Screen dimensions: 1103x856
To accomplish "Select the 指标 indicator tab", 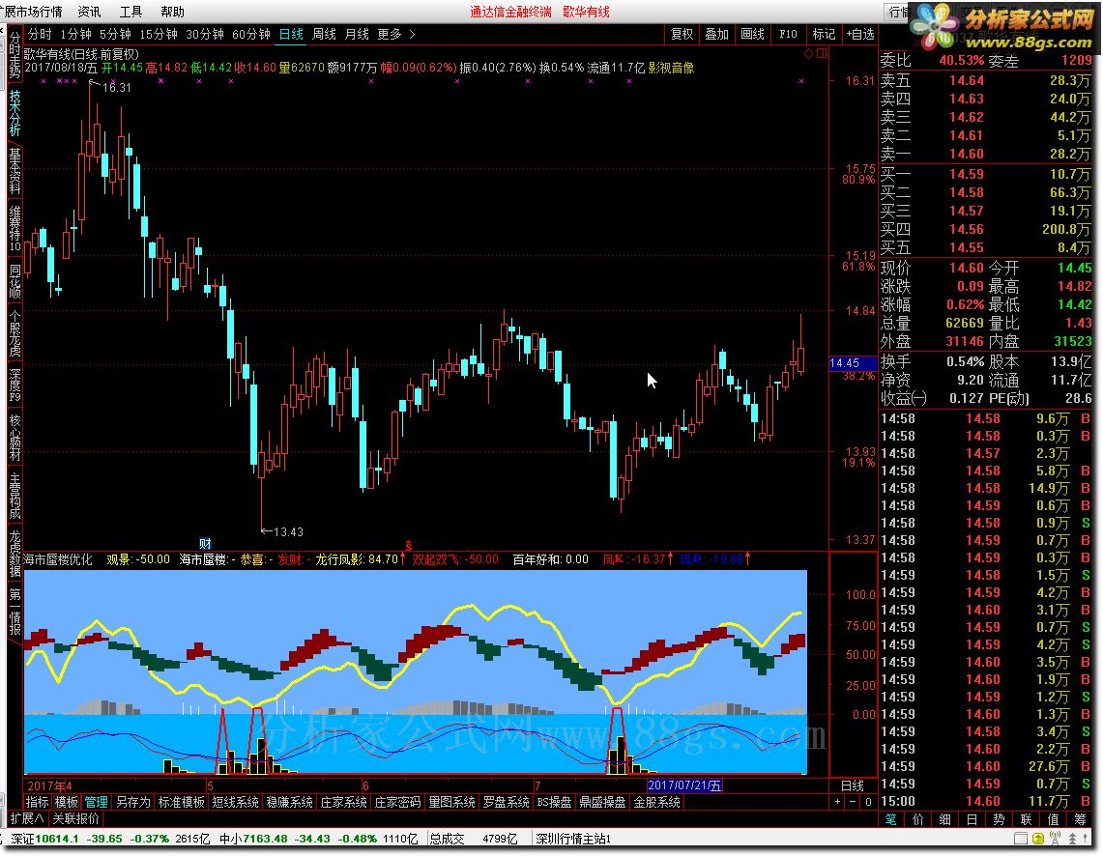I will coord(38,802).
